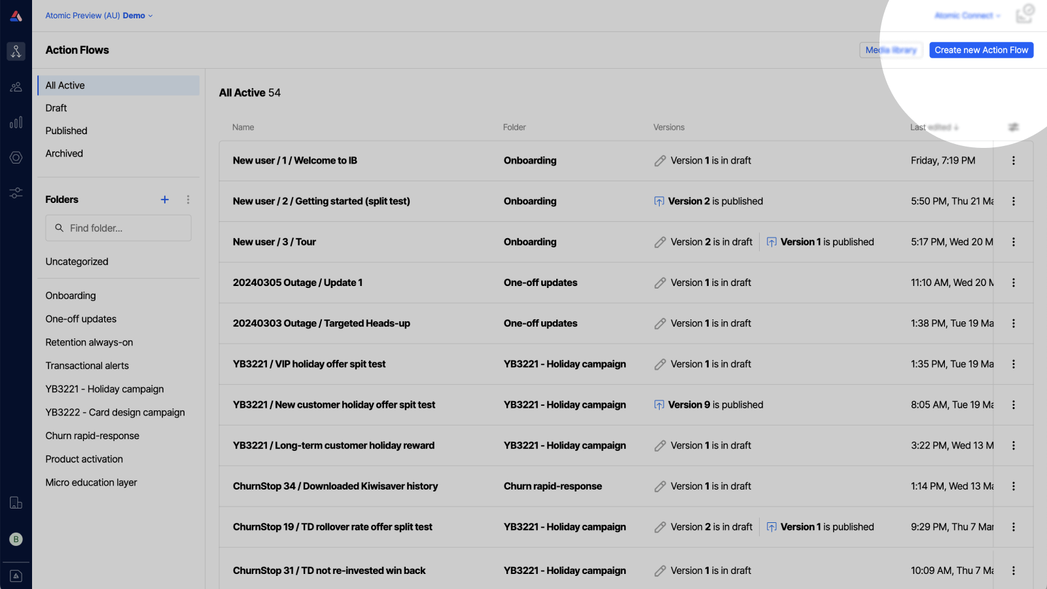
Task: Click the Versions column header
Action: (669, 128)
